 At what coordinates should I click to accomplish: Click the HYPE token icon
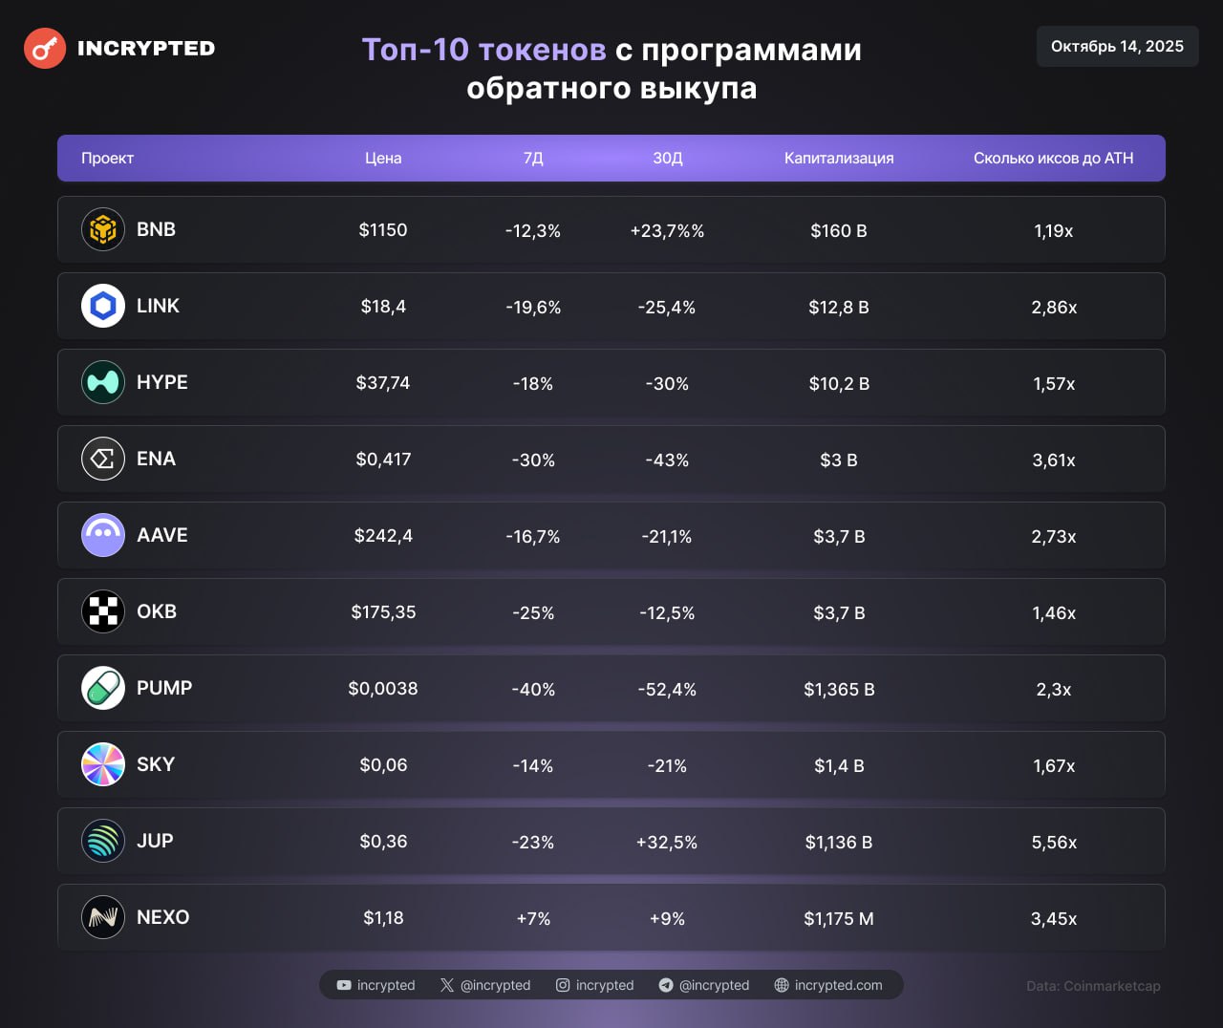coord(103,382)
